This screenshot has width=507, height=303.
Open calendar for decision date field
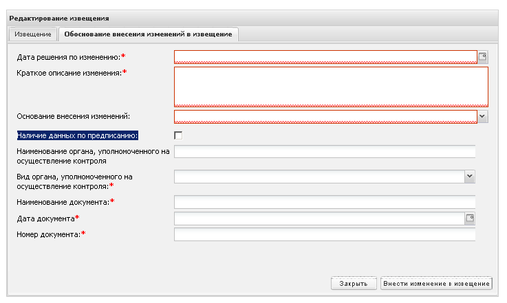click(x=482, y=57)
